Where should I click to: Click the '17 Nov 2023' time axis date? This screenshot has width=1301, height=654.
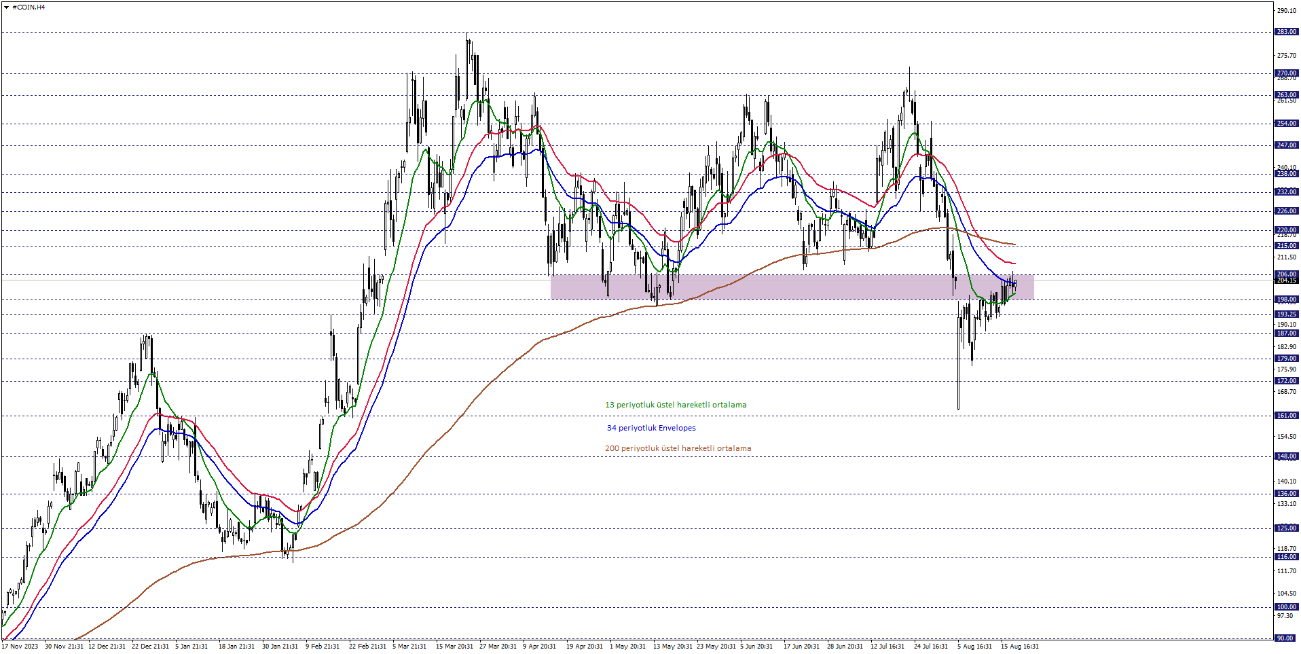pyautogui.click(x=20, y=647)
